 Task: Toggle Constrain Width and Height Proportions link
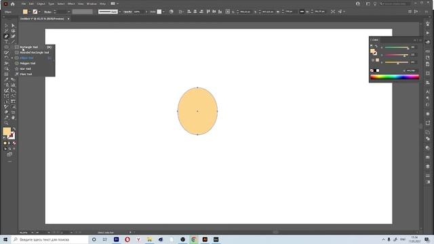302,12
